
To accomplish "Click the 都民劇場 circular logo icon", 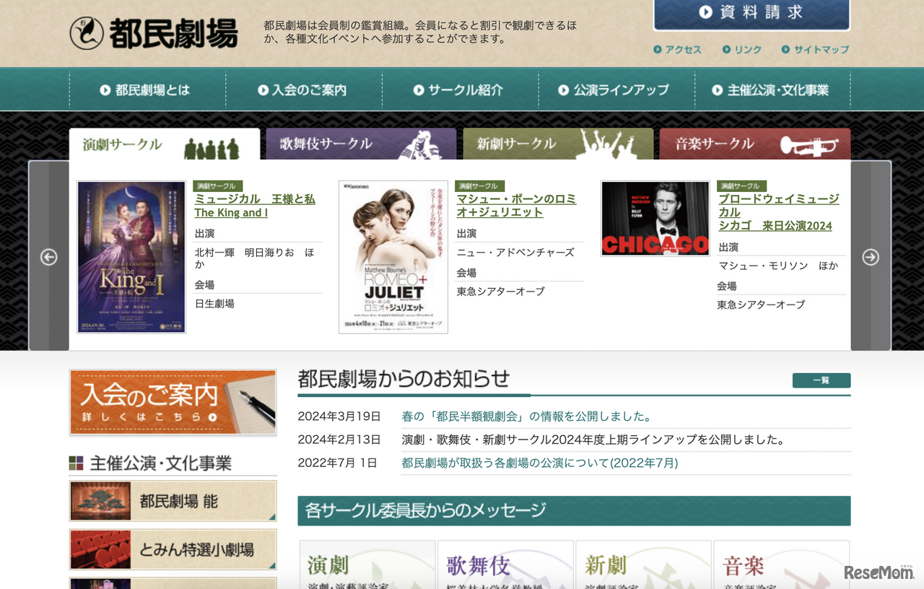I will [x=86, y=32].
